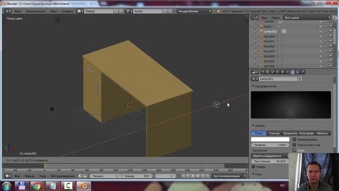Click the Blender logo icon in the info header
This screenshot has height=191, width=339.
tap(218, 11)
